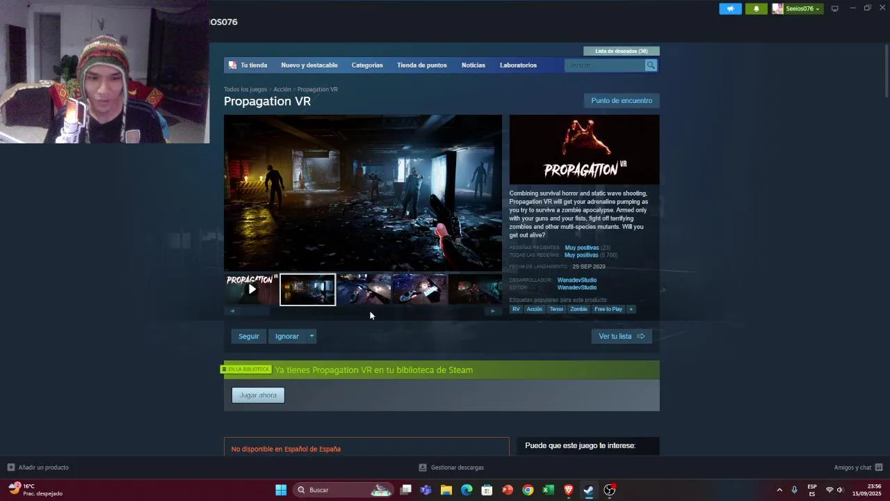Expand tags with plus button

[631, 309]
